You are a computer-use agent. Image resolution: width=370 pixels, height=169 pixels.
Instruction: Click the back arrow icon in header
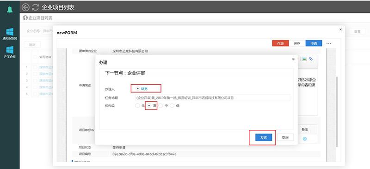[x=25, y=7]
